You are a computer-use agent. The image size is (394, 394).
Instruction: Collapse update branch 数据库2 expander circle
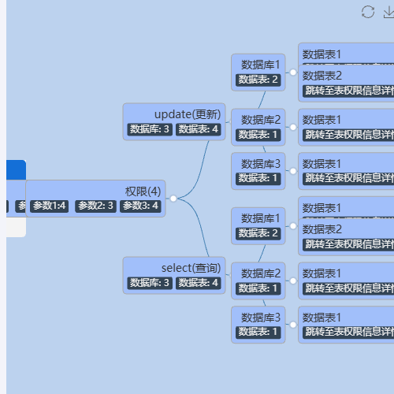pos(293,127)
